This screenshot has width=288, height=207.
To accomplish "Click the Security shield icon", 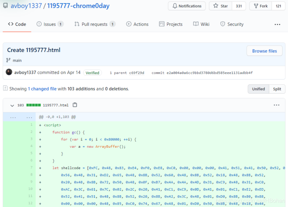I will (x=223, y=24).
